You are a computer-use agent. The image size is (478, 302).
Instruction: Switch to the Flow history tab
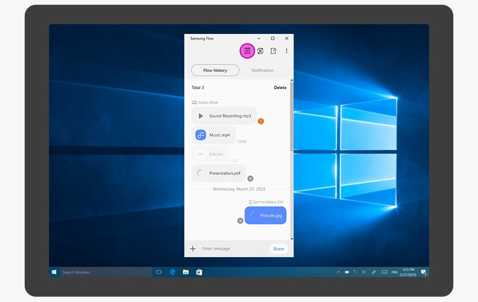(x=215, y=70)
